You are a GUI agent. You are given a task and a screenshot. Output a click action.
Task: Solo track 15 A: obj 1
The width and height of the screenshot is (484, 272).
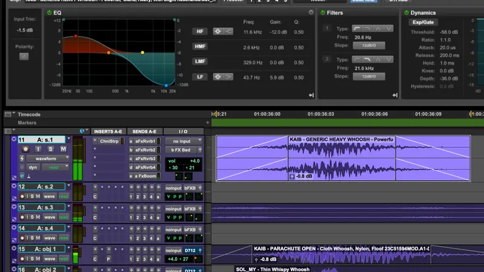[32, 259]
